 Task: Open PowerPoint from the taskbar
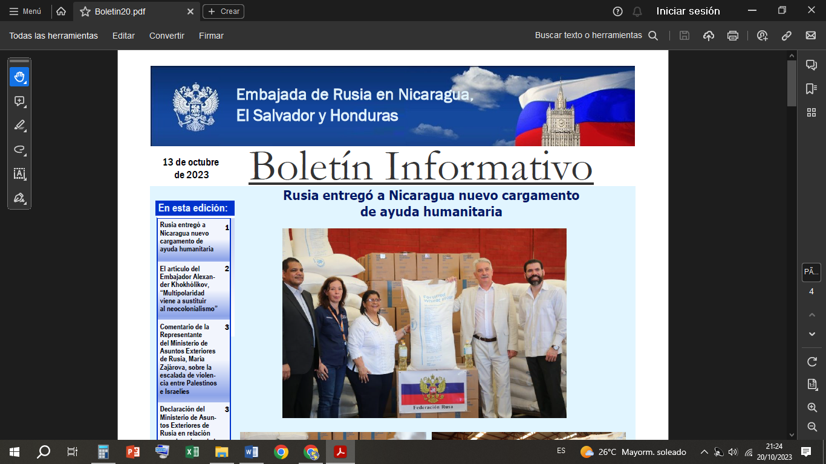tap(132, 452)
